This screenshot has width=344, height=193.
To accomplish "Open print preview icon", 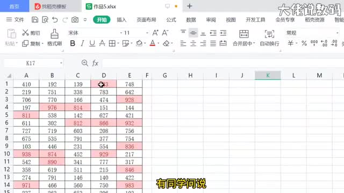I will [x=45, y=20].
